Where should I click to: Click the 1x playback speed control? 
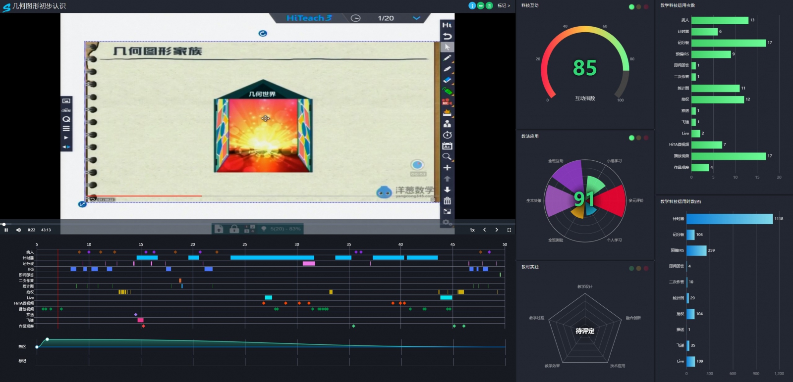[x=472, y=230]
